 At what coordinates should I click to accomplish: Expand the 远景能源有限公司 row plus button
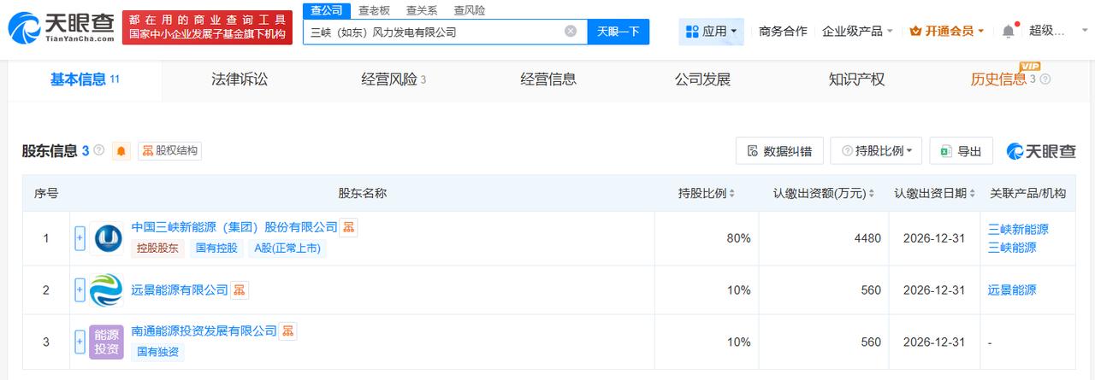[x=80, y=290]
